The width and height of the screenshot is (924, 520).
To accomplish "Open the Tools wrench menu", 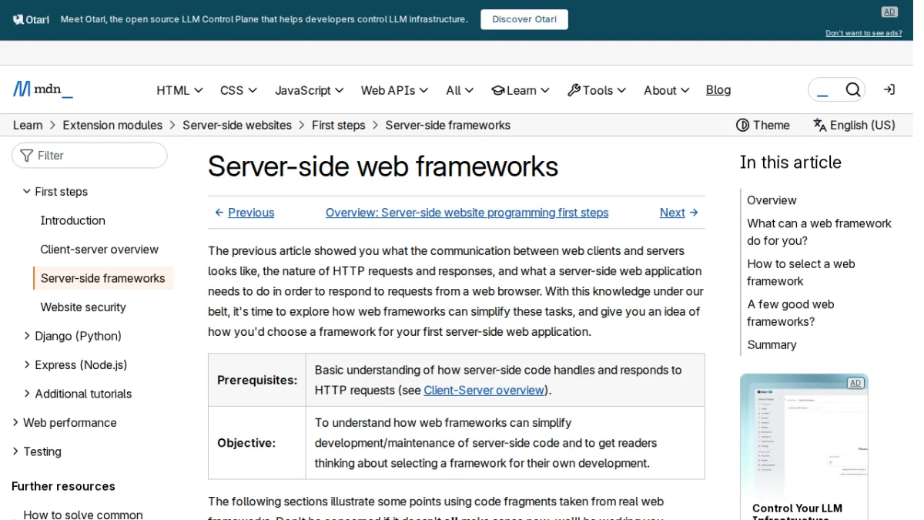I will pos(597,90).
